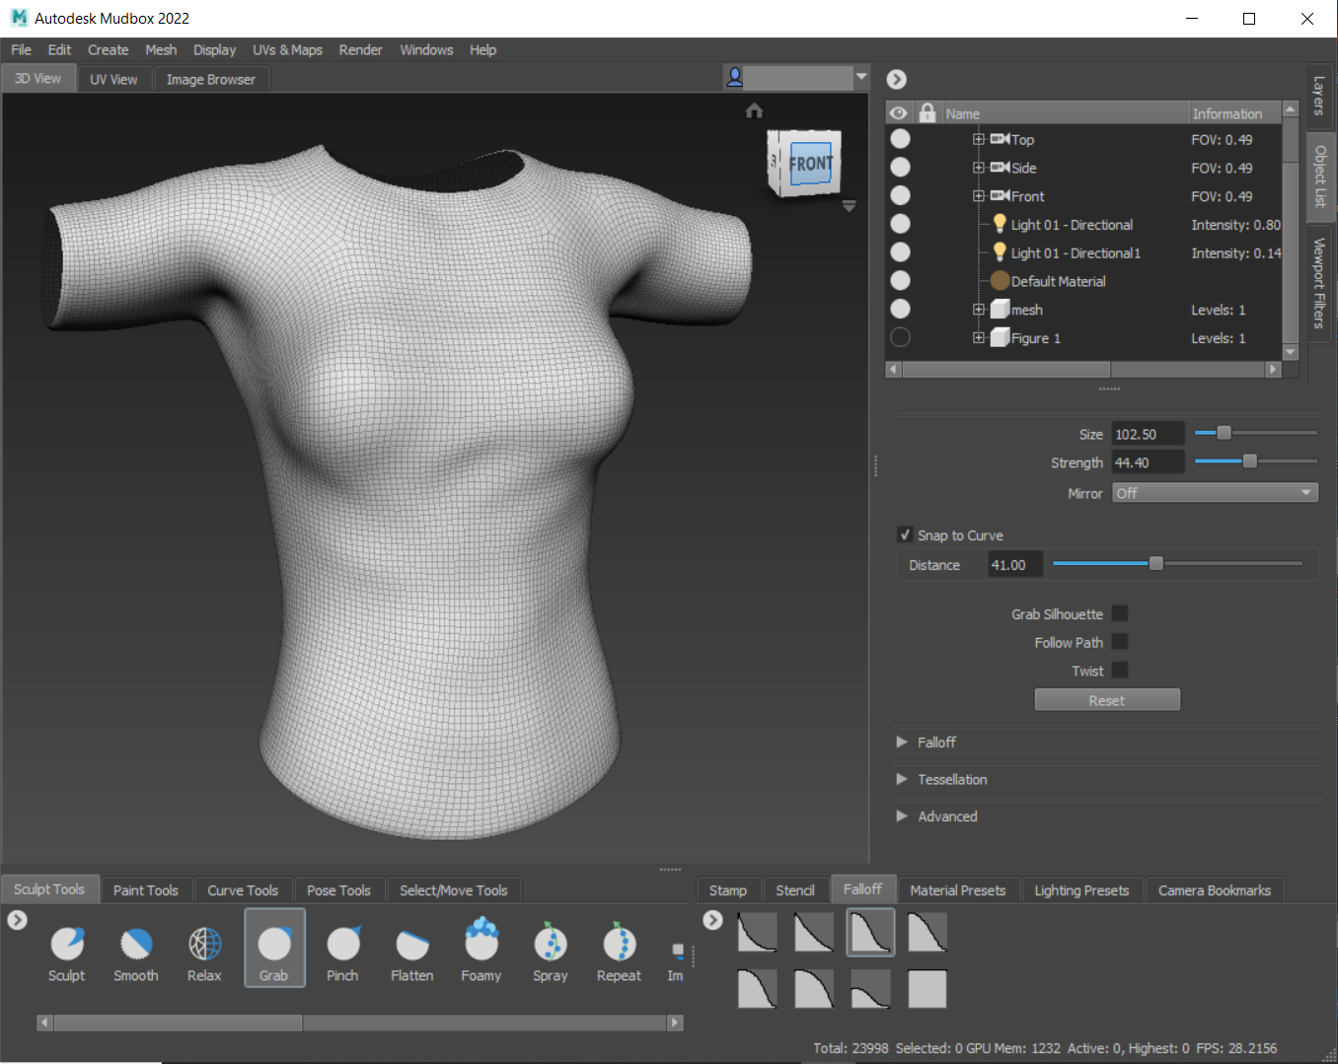Click the Size value input field

tap(1147, 434)
